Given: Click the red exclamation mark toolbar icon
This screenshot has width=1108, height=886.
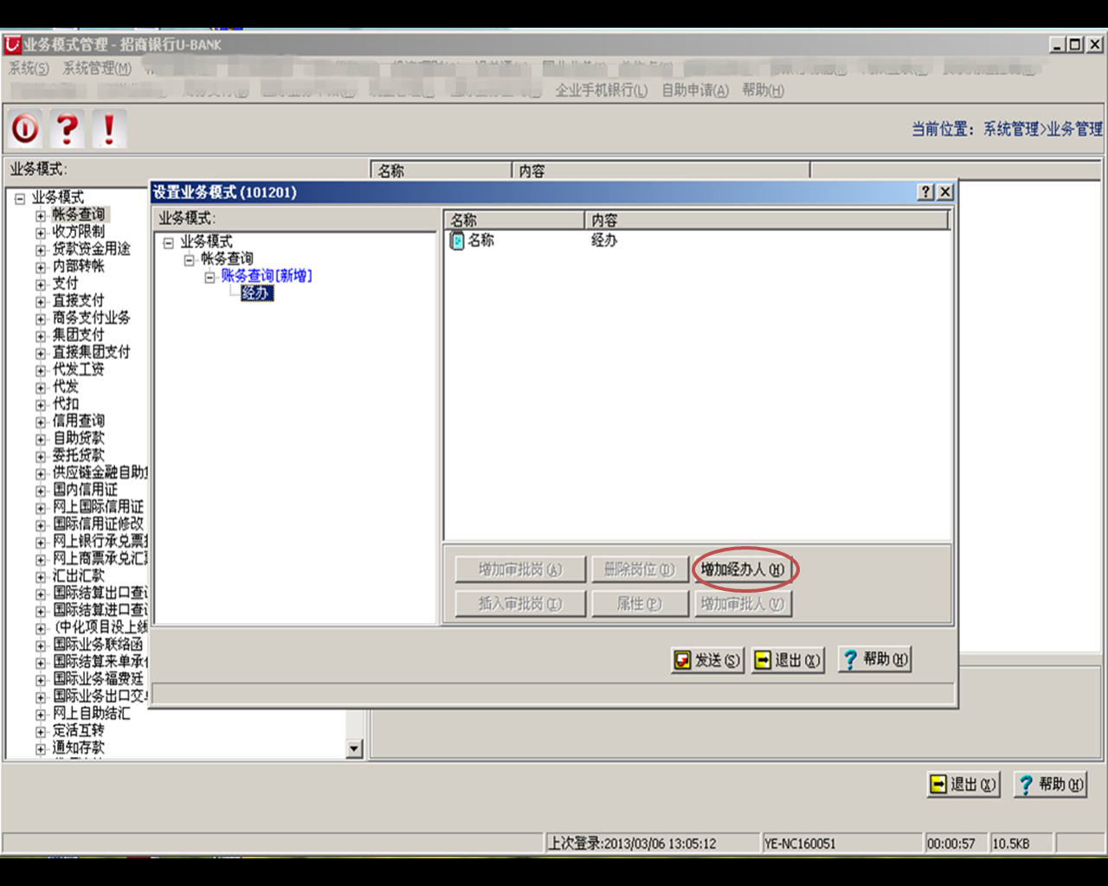Looking at the screenshot, I should click(109, 129).
